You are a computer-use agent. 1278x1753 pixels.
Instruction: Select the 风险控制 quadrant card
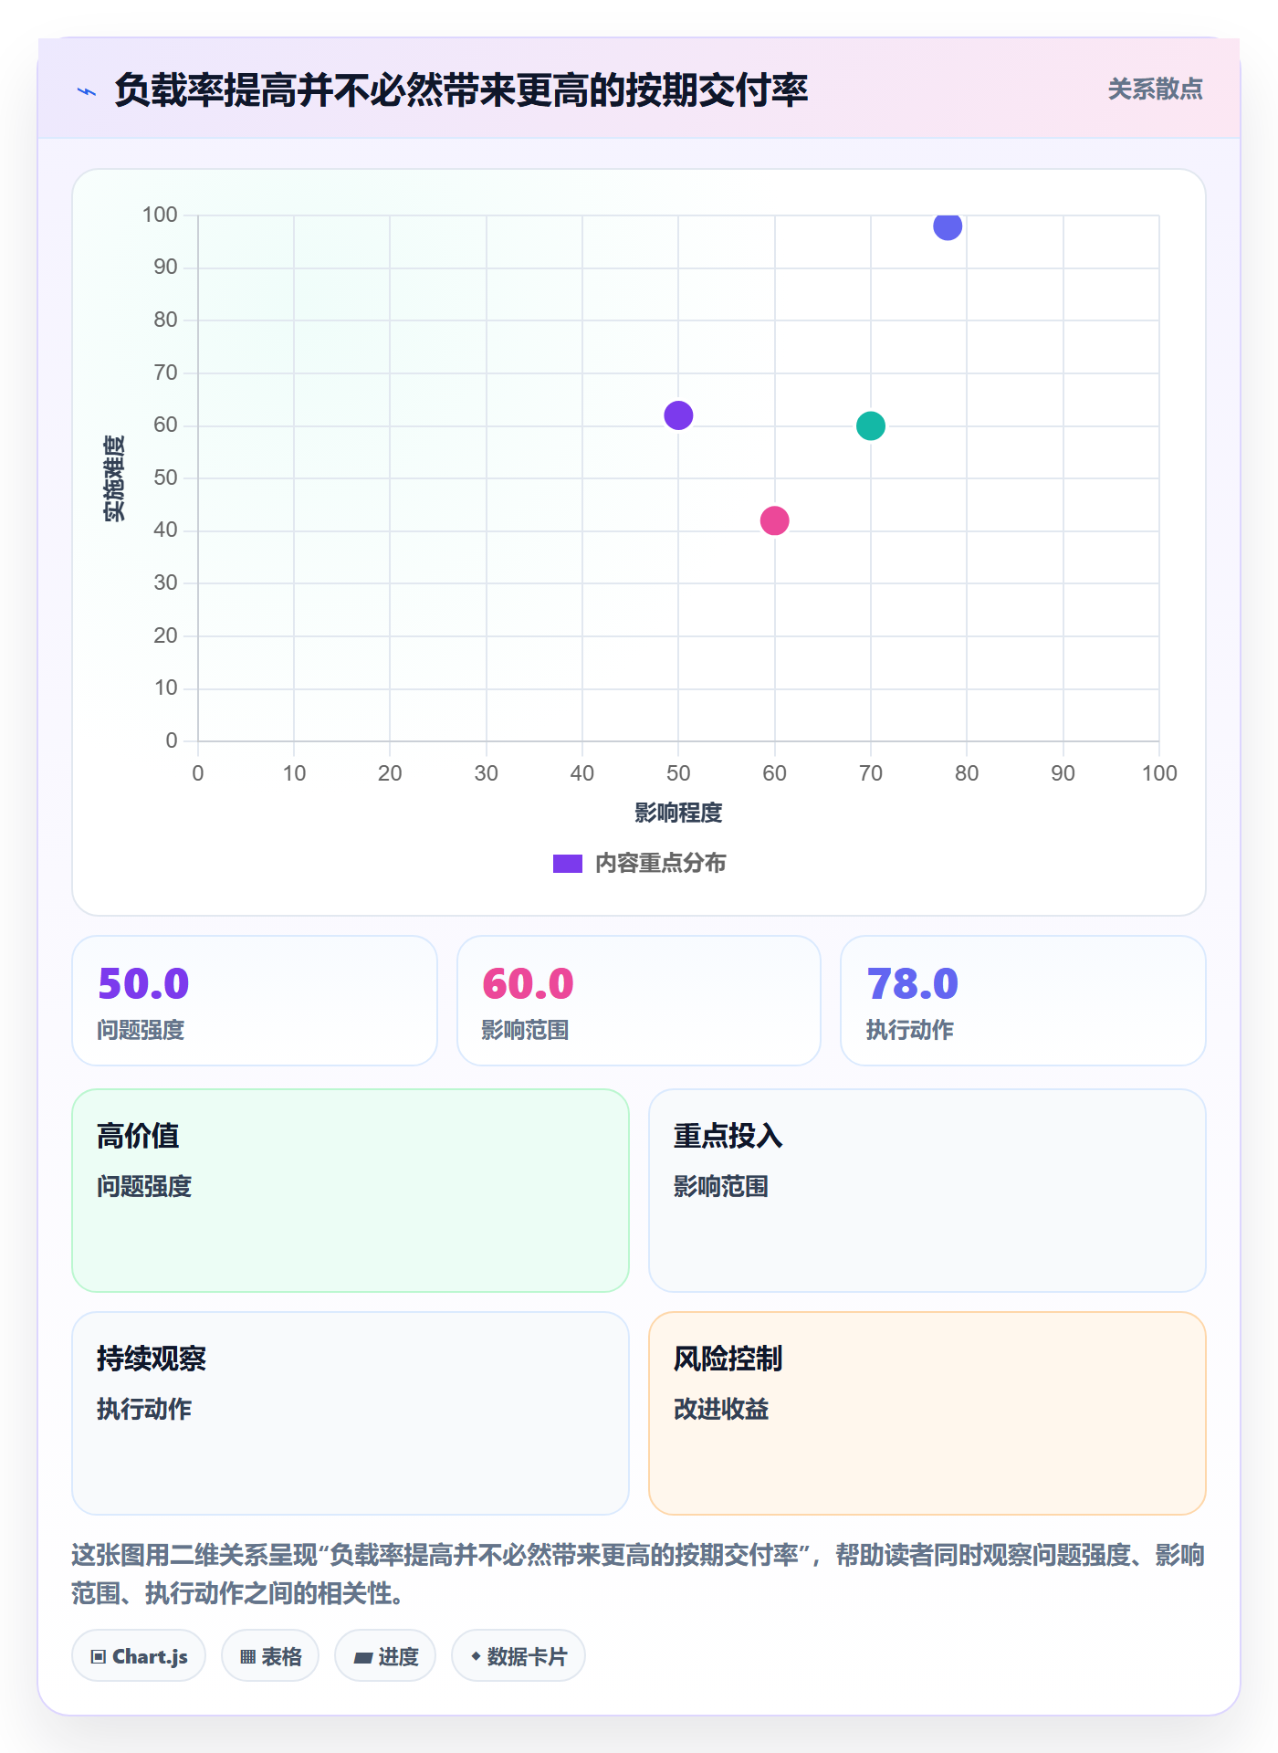(x=927, y=1413)
